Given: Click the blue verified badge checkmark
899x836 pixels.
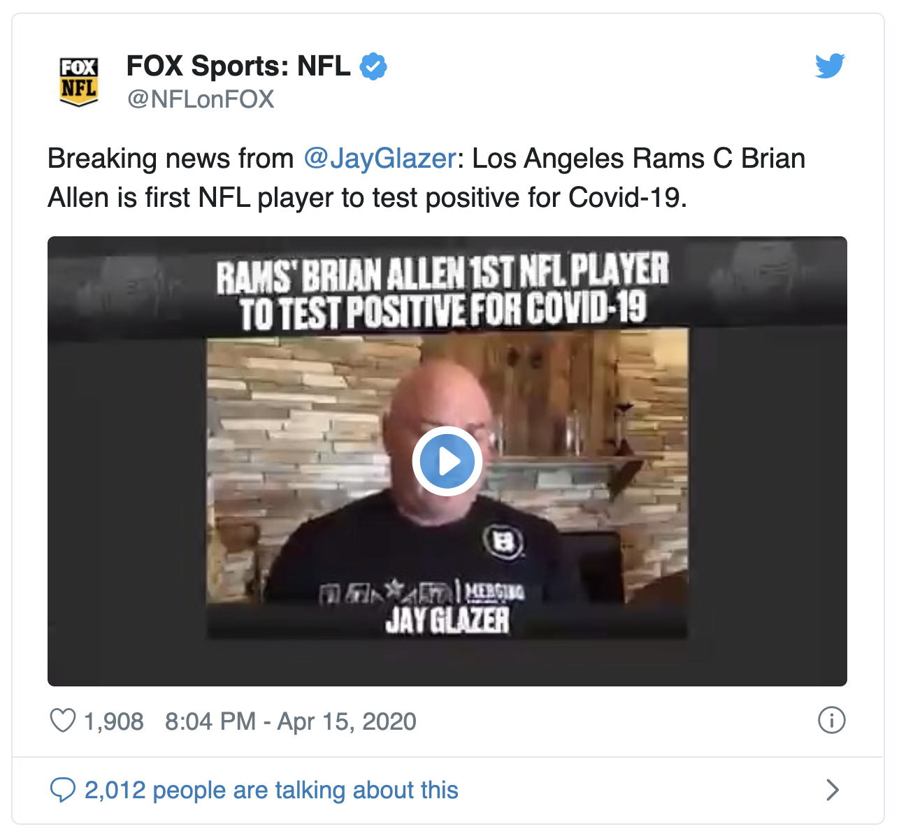Looking at the screenshot, I should [373, 66].
